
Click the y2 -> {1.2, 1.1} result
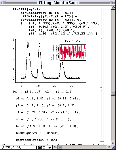tap(30, 105)
